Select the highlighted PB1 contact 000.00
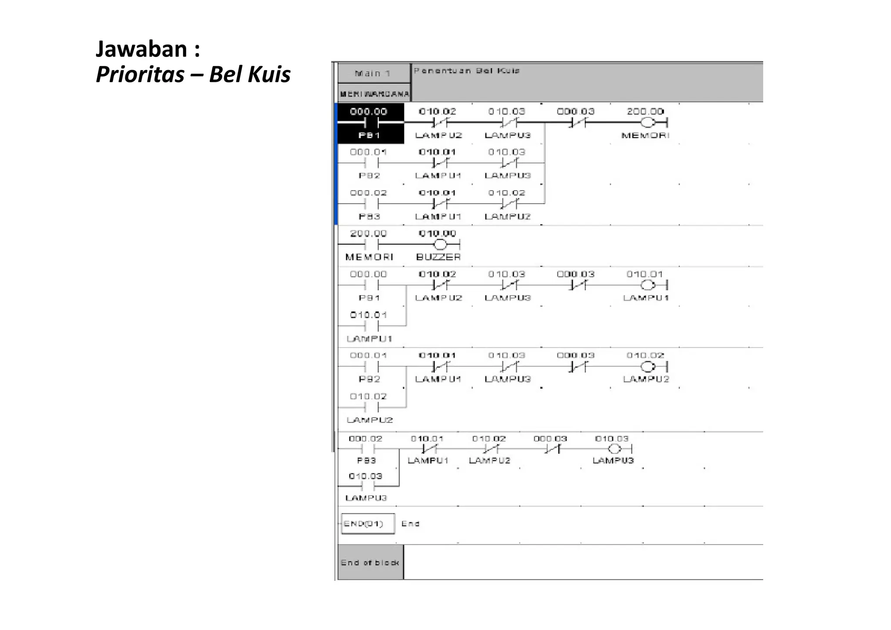This screenshot has width=891, height=630. pyautogui.click(x=371, y=123)
